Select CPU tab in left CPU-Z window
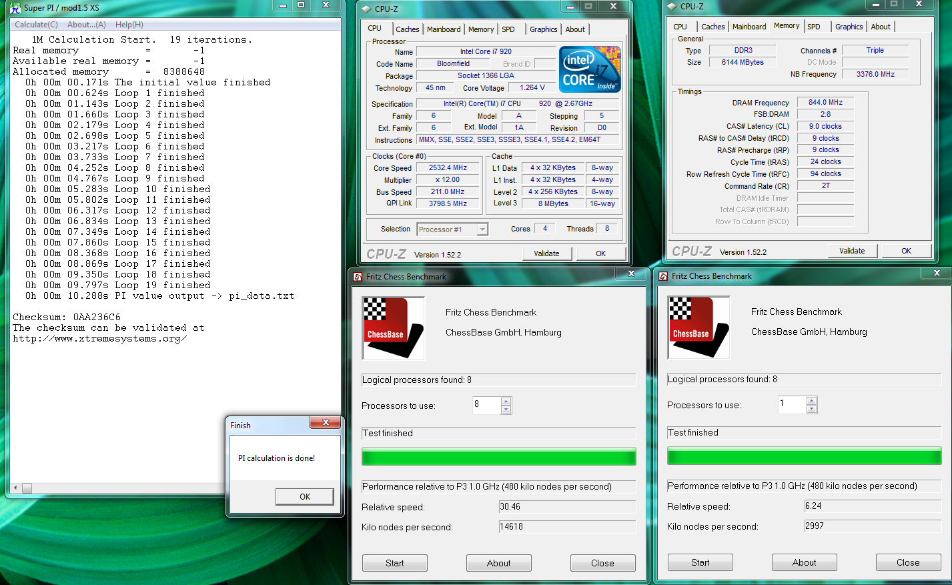 click(x=375, y=28)
